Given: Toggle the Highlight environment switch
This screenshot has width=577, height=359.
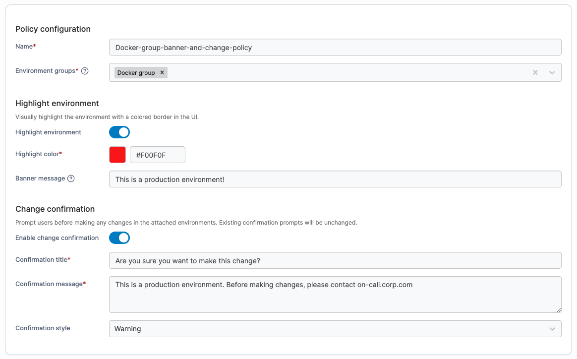Looking at the screenshot, I should click(119, 132).
